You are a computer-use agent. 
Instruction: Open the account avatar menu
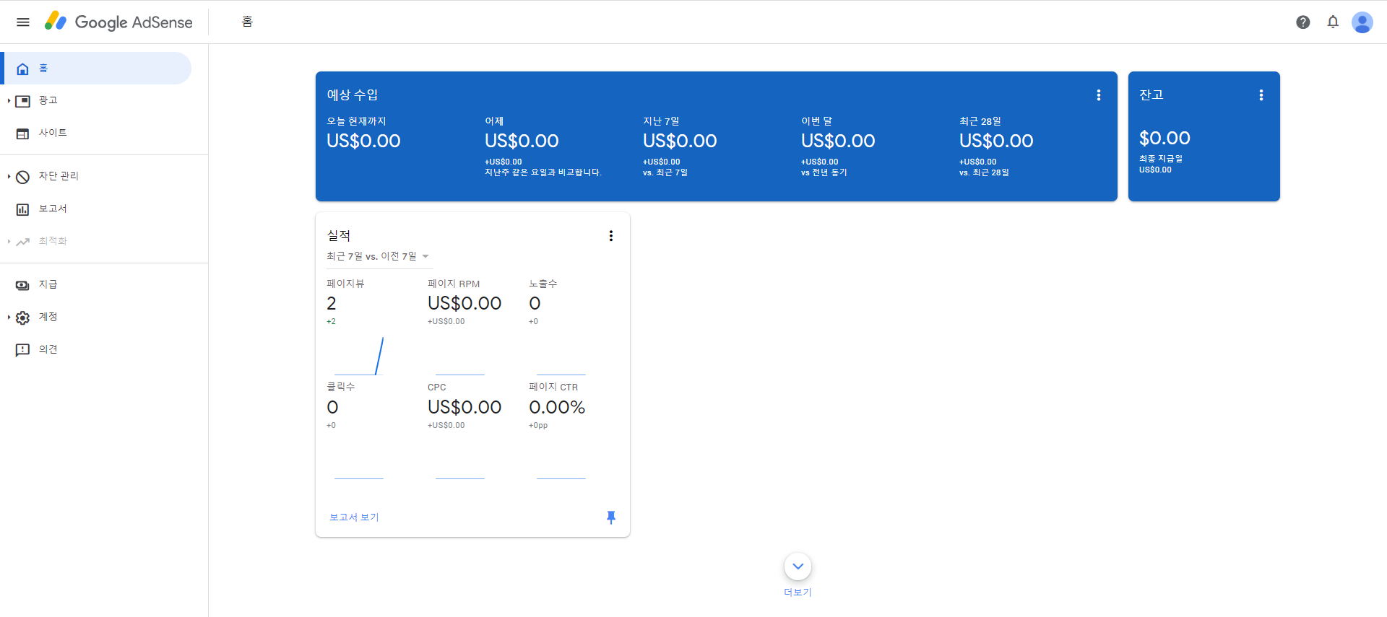[x=1362, y=22]
